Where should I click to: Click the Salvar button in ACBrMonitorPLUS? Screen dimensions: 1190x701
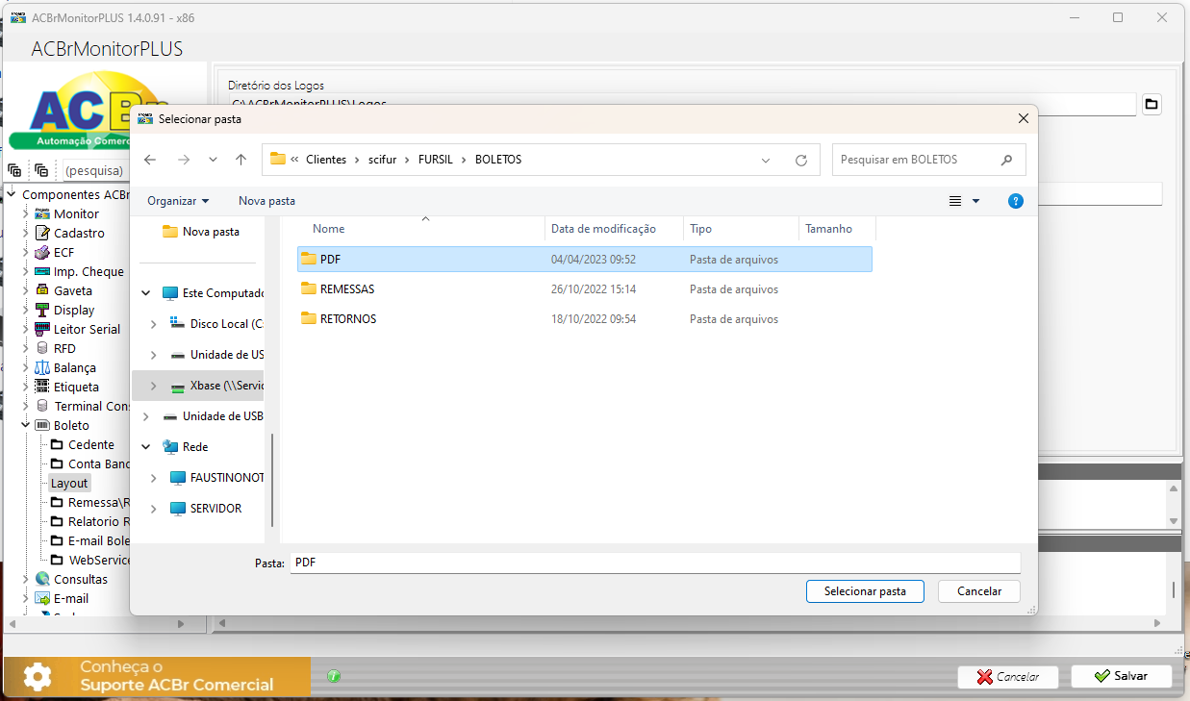tap(1122, 676)
